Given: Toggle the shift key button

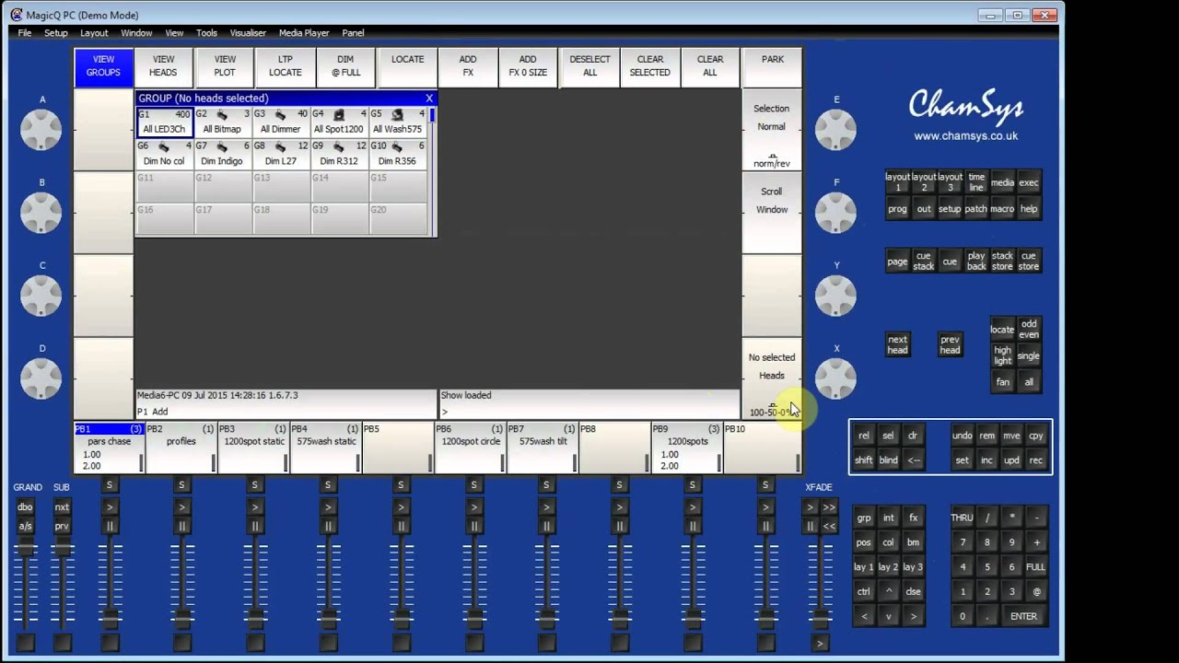Looking at the screenshot, I should (863, 460).
